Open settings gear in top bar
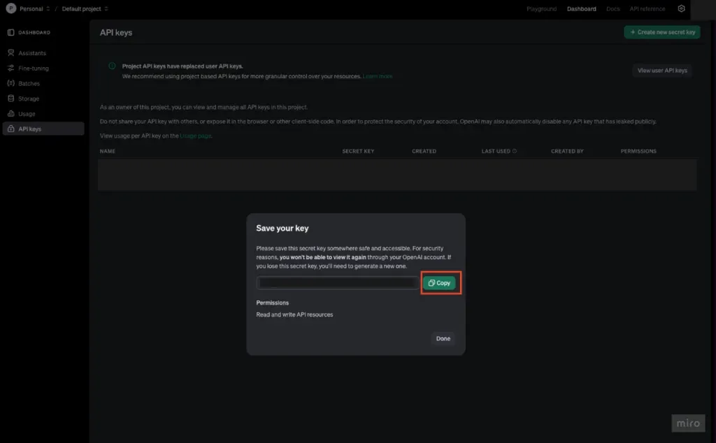This screenshot has height=443, width=716. click(x=681, y=9)
